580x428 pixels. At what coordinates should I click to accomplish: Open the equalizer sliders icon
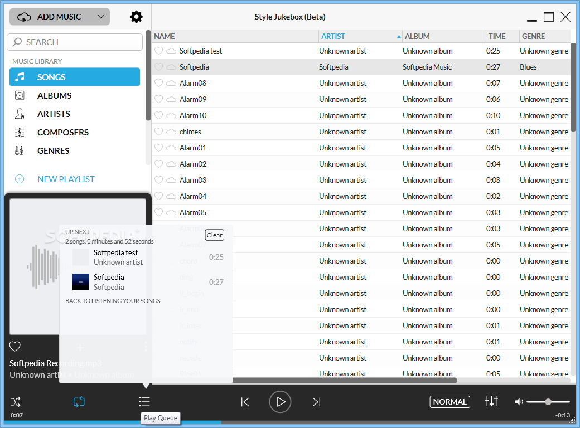(x=491, y=401)
